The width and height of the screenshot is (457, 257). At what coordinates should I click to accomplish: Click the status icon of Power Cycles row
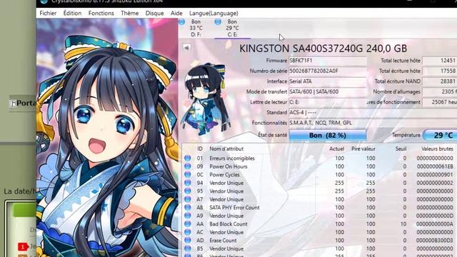(188, 174)
